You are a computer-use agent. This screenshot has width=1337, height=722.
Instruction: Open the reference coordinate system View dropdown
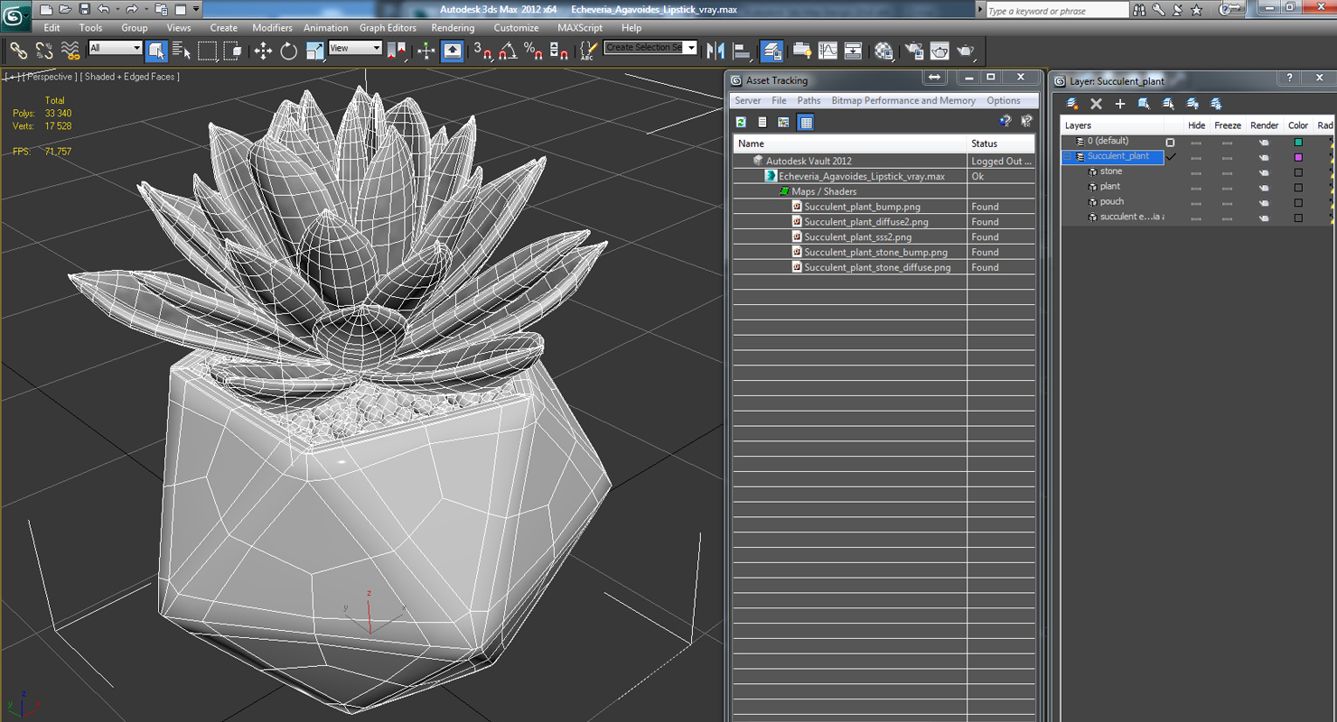355,48
